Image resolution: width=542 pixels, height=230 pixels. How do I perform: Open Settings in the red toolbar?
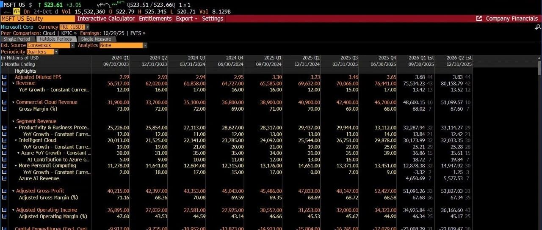(x=213, y=19)
